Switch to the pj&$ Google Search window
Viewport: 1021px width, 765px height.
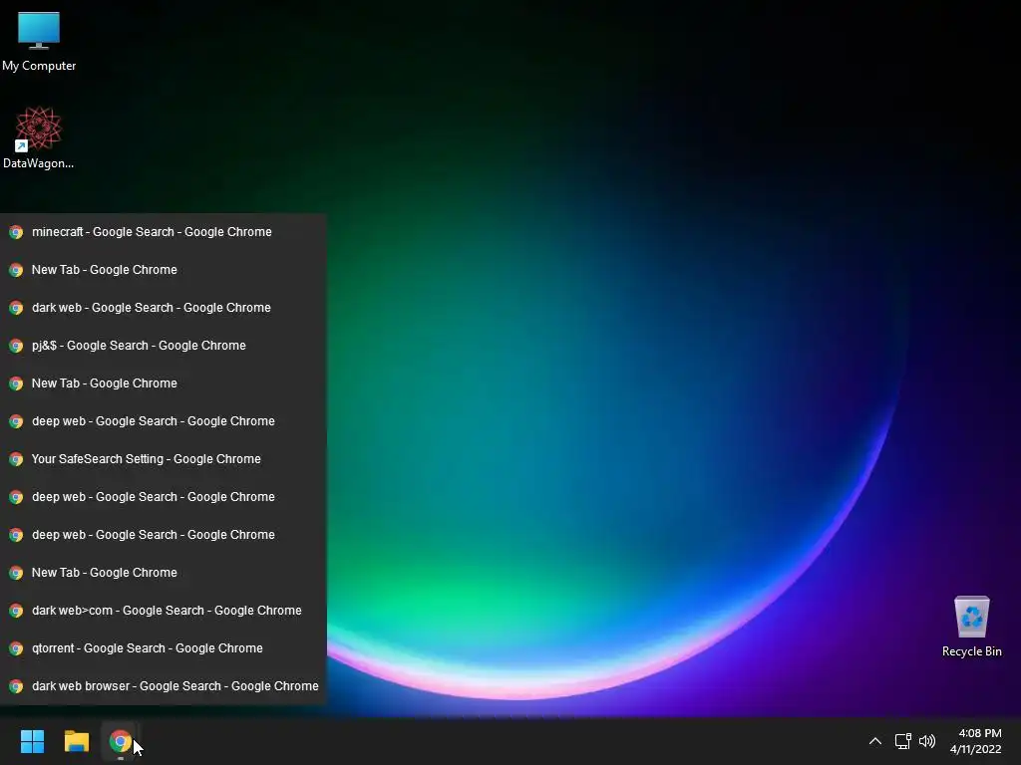pyautogui.click(x=163, y=346)
